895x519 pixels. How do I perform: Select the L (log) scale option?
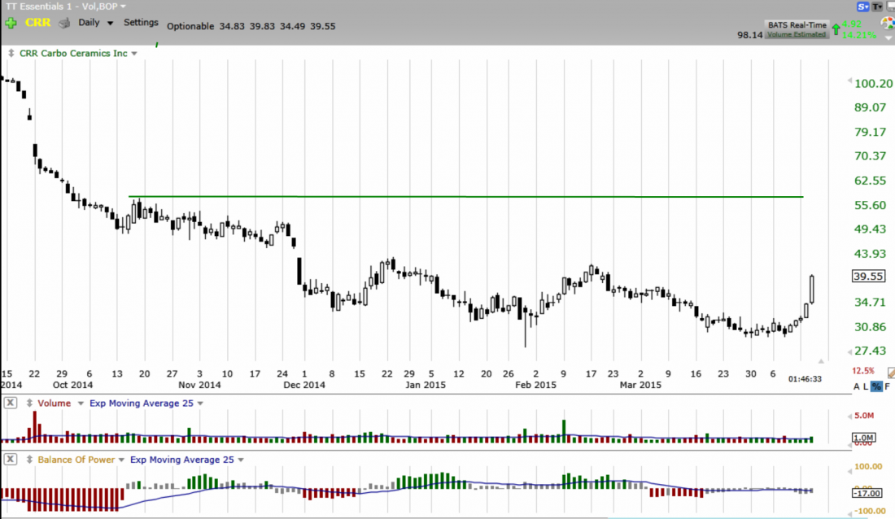pos(866,386)
